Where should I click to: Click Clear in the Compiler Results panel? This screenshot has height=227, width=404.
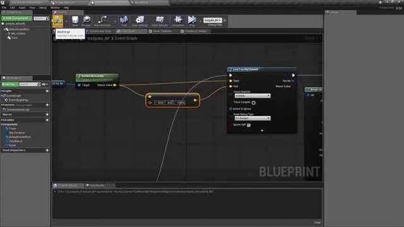click(x=317, y=223)
